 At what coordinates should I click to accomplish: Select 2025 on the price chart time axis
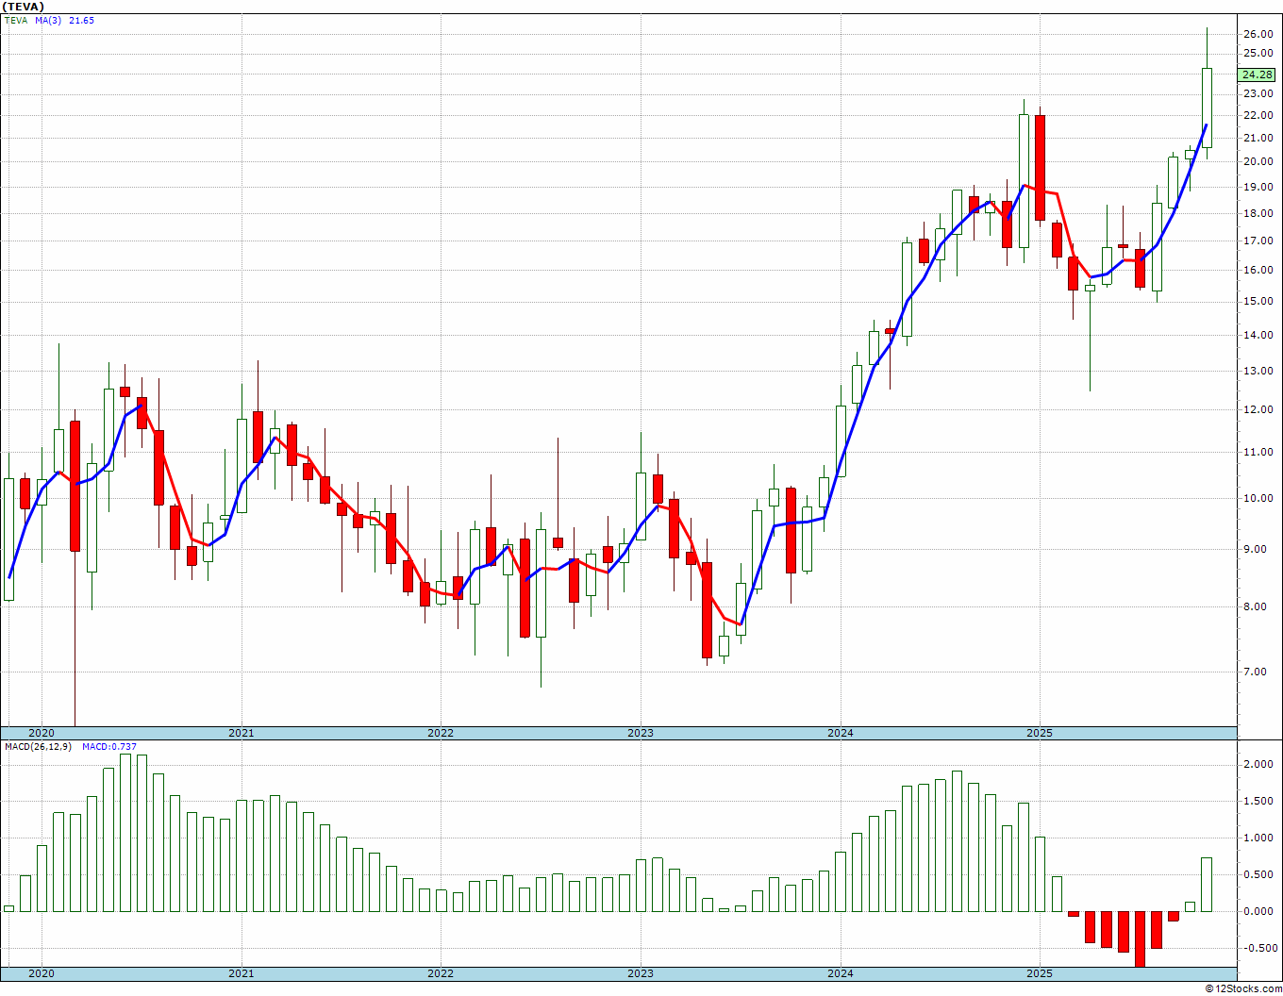pyautogui.click(x=1040, y=733)
